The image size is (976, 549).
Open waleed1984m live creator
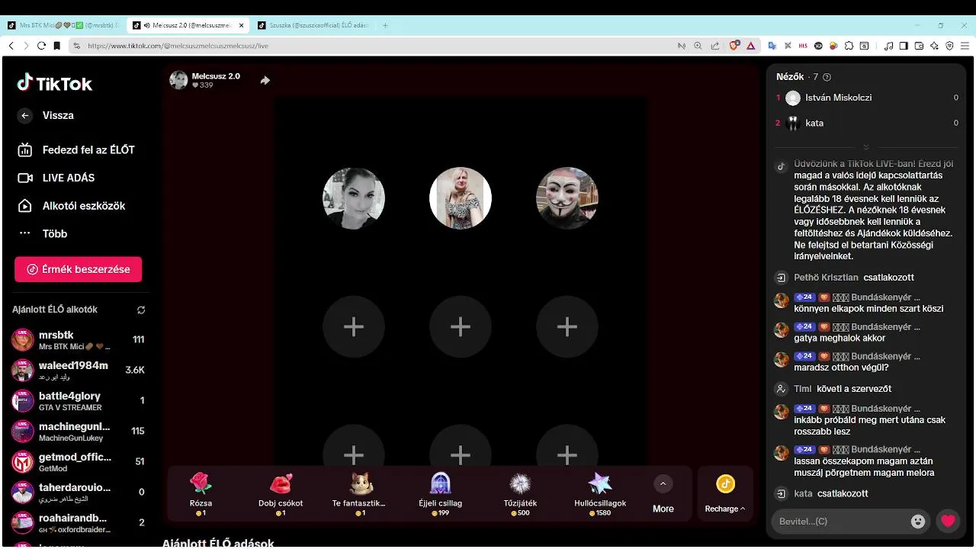[78, 371]
